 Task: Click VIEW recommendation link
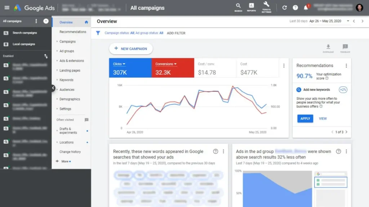pos(323,119)
